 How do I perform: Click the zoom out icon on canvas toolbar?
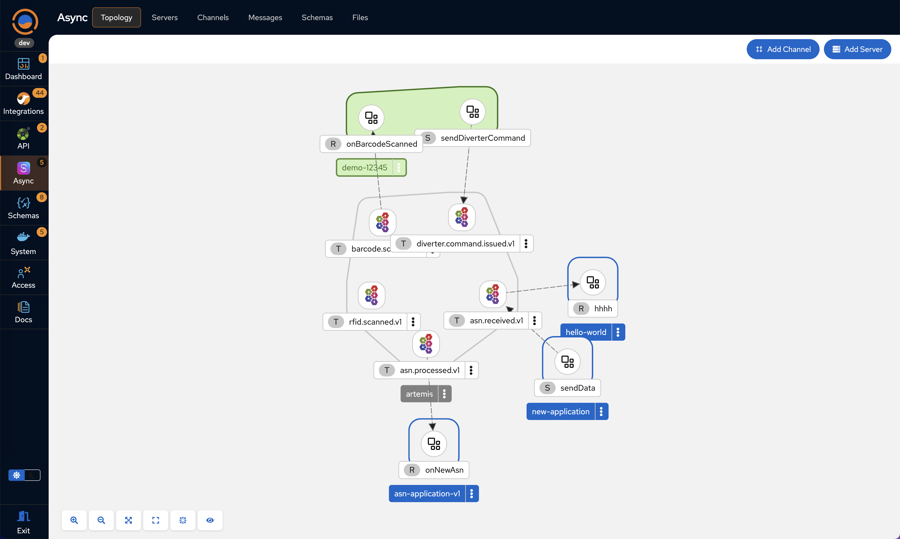[x=101, y=520]
